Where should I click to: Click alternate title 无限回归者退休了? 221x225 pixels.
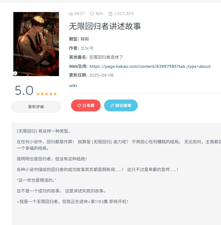(x=106, y=57)
